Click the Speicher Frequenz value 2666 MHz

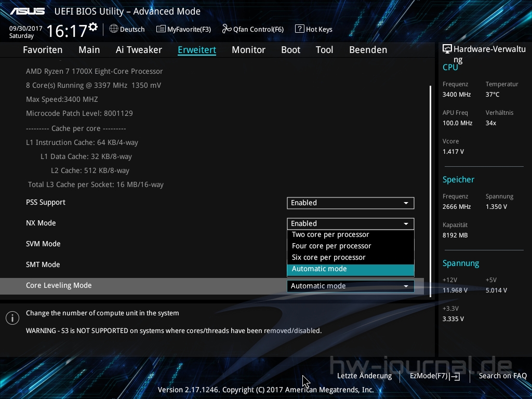coord(457,207)
